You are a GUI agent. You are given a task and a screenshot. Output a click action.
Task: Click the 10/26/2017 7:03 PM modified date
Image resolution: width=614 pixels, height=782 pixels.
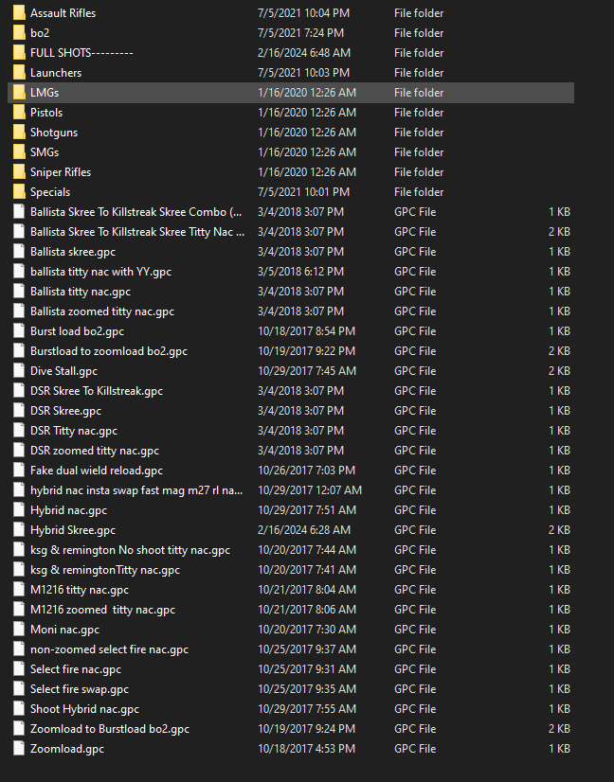click(x=306, y=471)
